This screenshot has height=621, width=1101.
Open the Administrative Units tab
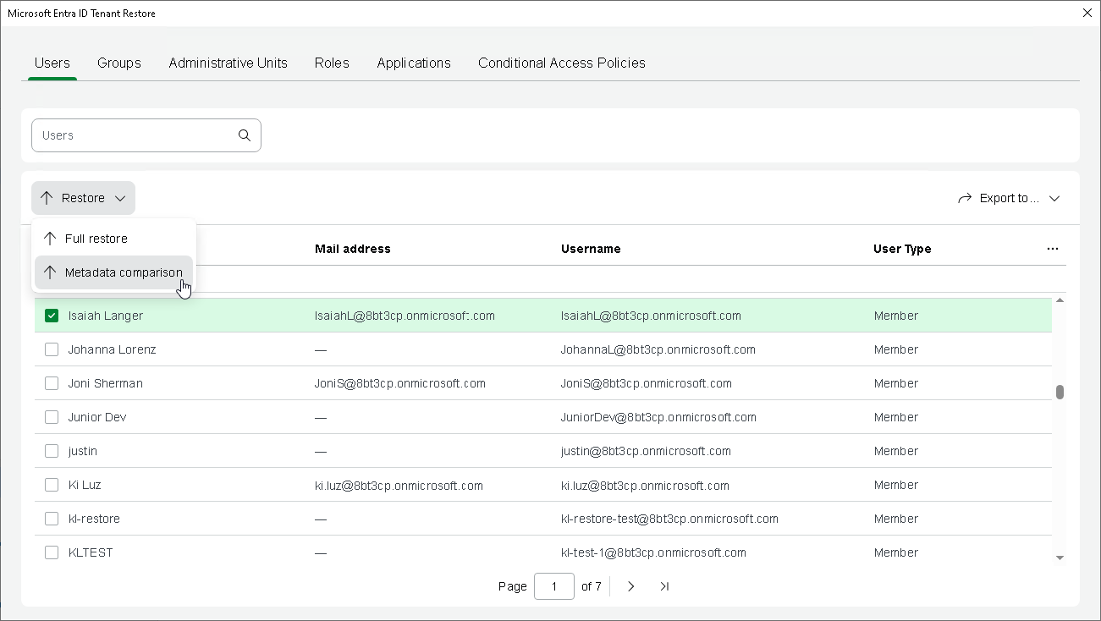click(x=228, y=63)
